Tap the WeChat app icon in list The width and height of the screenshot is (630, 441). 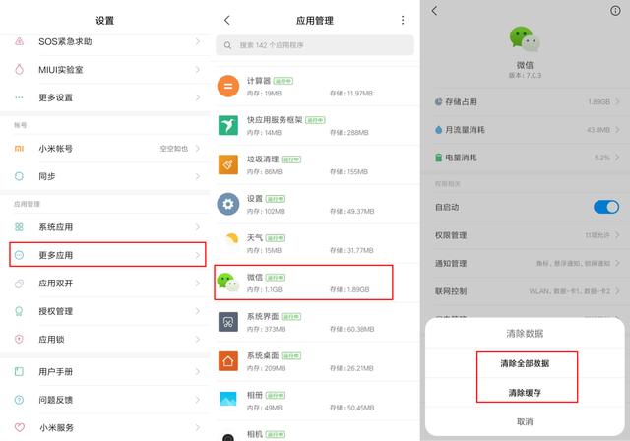click(228, 283)
